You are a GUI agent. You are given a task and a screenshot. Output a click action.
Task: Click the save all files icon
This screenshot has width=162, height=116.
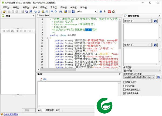coord(26,12)
